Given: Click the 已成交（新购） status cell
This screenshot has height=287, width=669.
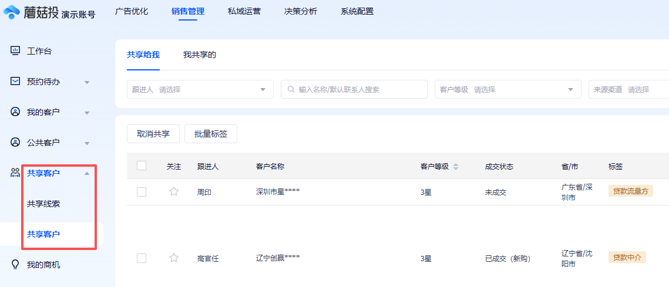Looking at the screenshot, I should pyautogui.click(x=507, y=258).
